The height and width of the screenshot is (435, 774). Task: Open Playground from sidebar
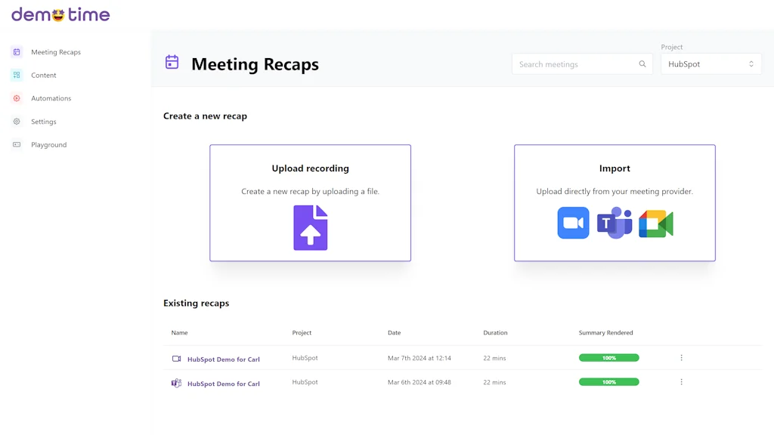click(49, 144)
